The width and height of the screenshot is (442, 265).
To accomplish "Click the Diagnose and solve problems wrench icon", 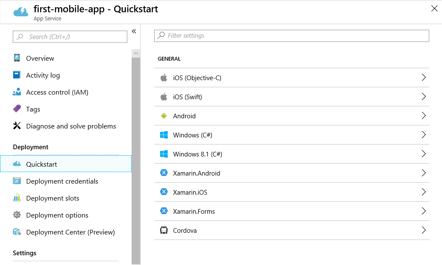I will [x=17, y=126].
